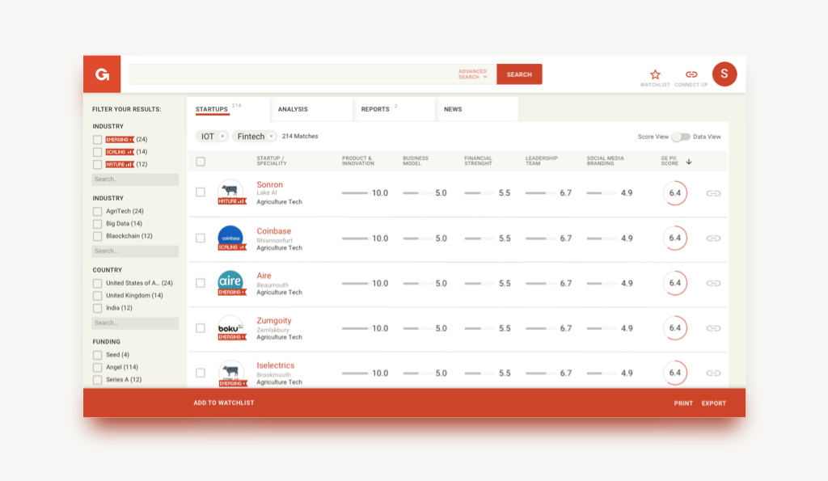Click the Connect Up link icon
The height and width of the screenshot is (481, 828).
691,74
